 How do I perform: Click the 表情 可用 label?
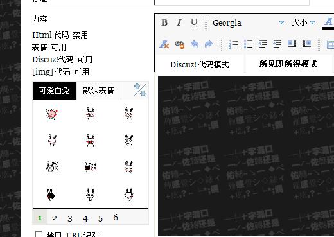tap(49, 48)
